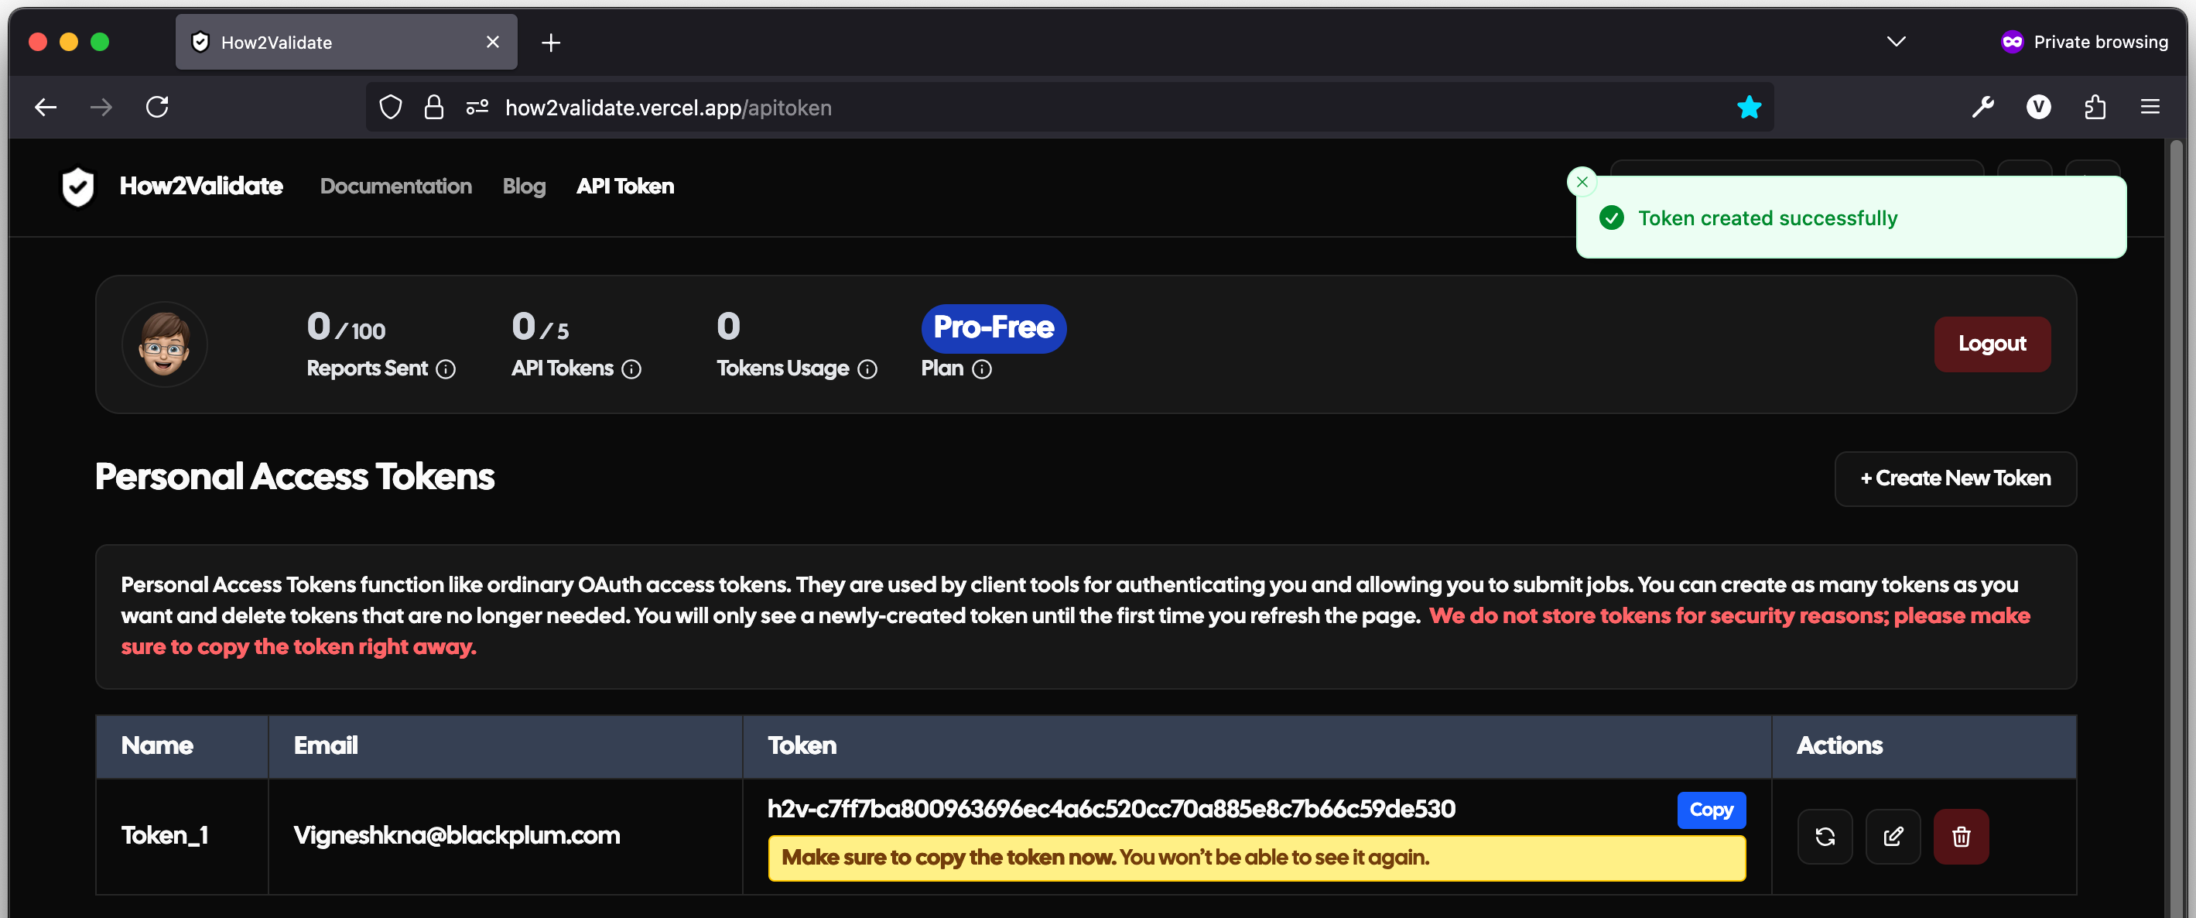Click the bookmark star in the address bar
The width and height of the screenshot is (2196, 918).
coord(1749,108)
